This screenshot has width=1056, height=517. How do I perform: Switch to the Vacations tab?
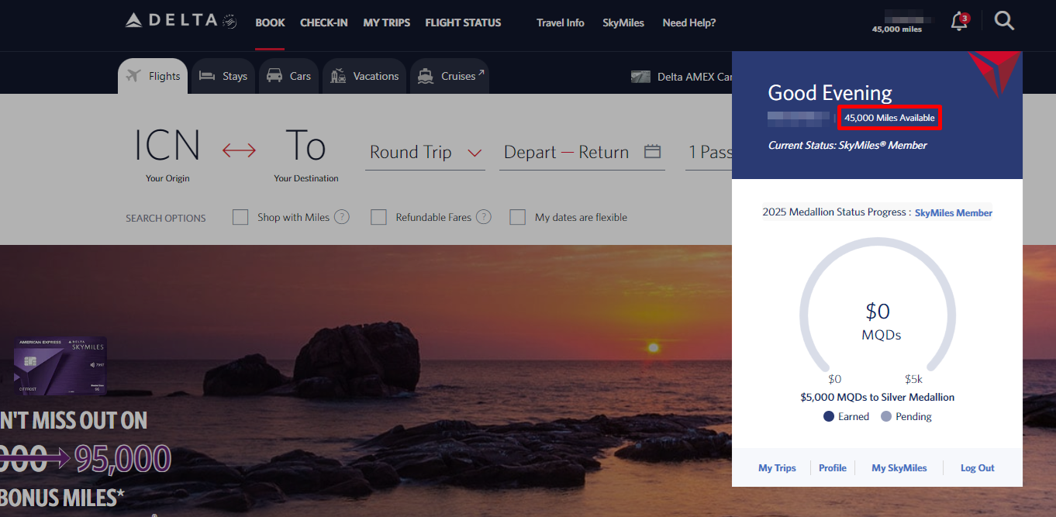pyautogui.click(x=364, y=76)
